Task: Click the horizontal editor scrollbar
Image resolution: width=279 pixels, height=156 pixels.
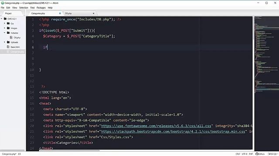Action: pos(69,150)
